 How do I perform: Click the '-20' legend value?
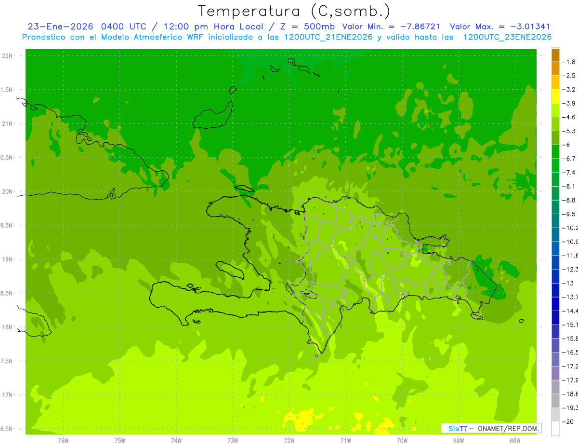(x=568, y=421)
